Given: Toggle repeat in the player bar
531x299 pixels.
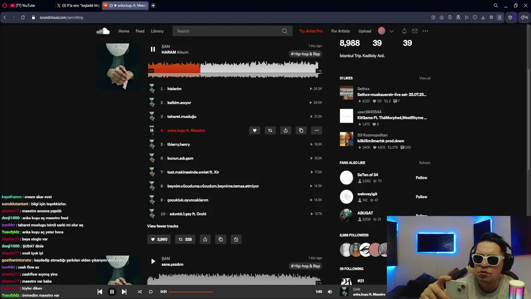Looking at the screenshot, I should point(151,292).
